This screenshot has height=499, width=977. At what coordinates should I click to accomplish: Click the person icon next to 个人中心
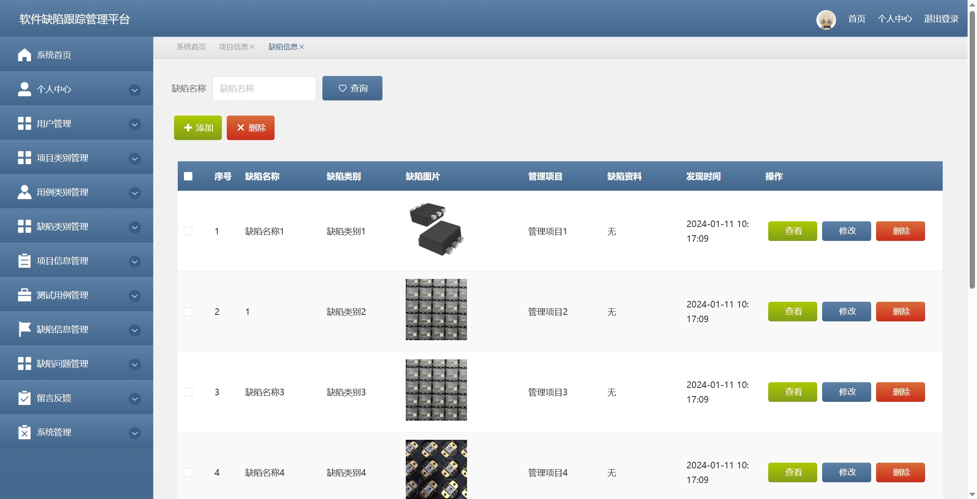(25, 89)
